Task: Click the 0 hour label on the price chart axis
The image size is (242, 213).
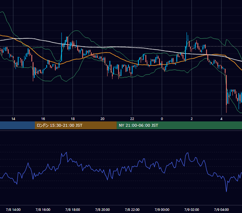Action: (162, 119)
